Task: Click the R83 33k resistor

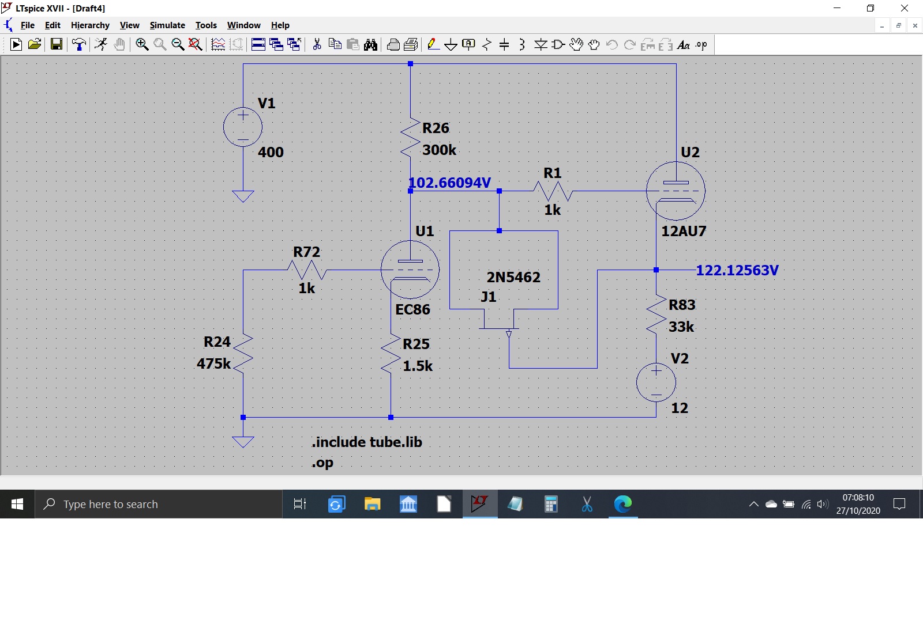Action: (x=656, y=316)
